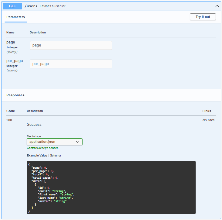Click the "email": "string" line in example

click(52, 191)
